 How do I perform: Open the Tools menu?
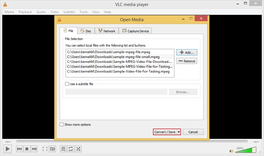(84, 12)
